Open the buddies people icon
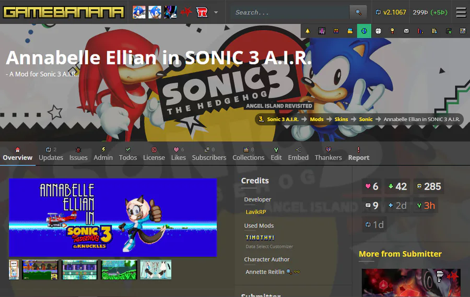This screenshot has height=297, width=470. point(336,31)
